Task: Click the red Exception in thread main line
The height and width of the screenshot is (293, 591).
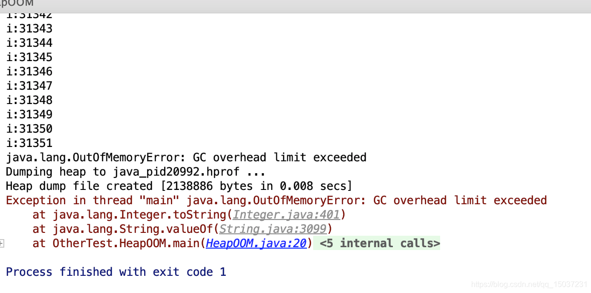Action: (276, 200)
